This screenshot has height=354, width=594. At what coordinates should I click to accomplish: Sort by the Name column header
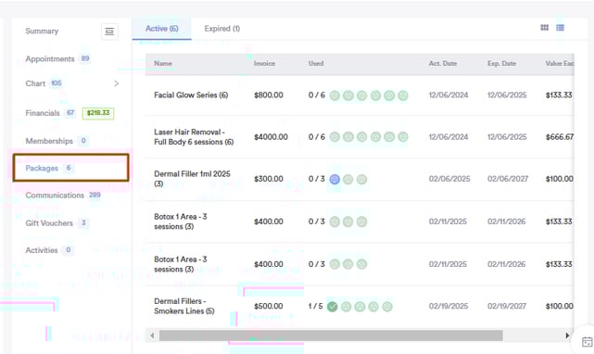pyautogui.click(x=163, y=63)
